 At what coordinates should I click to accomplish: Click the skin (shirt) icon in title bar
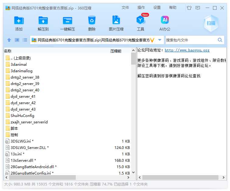189,8
